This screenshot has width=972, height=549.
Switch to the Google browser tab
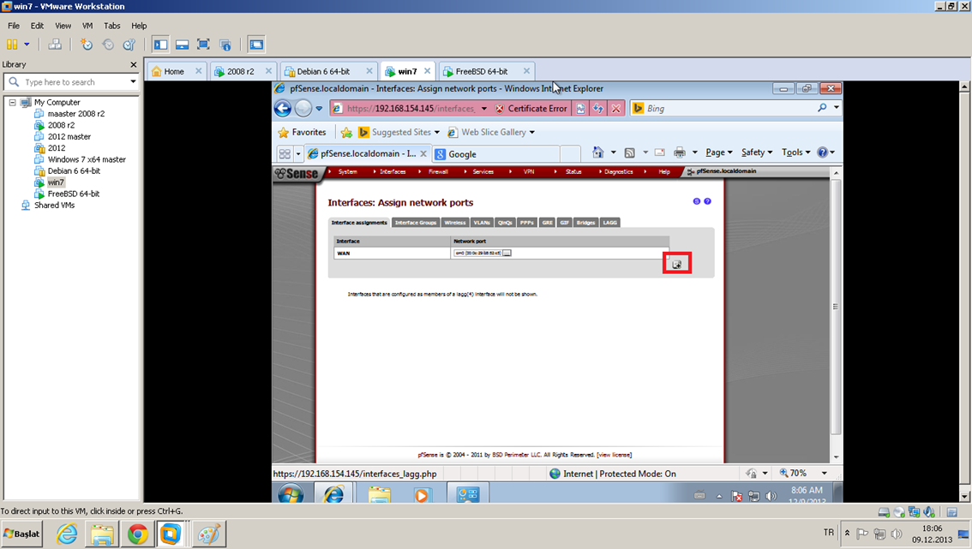point(495,153)
